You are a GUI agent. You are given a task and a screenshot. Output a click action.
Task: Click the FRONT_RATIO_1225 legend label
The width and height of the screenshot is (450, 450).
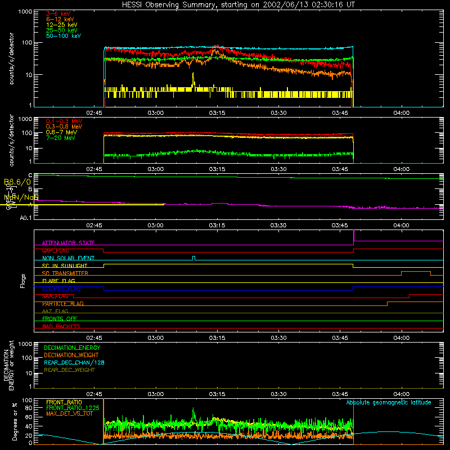[x=73, y=408]
